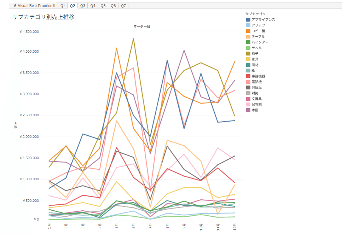The width and height of the screenshot is (342, 234).
Task: Click the オーダー日 column header
Action: coord(141,27)
